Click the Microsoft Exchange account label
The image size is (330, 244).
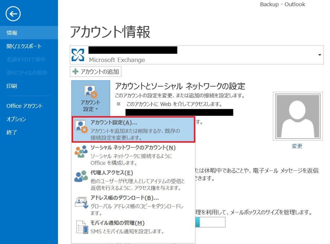[117, 60]
